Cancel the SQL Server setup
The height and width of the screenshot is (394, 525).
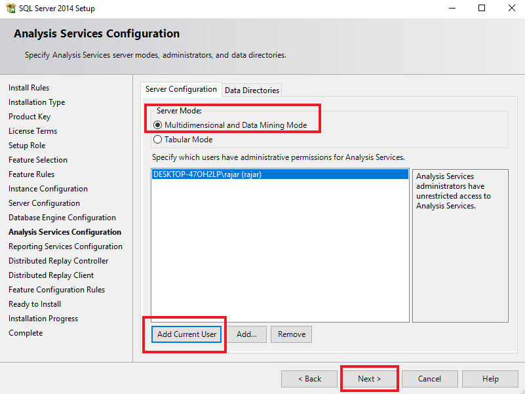429,379
